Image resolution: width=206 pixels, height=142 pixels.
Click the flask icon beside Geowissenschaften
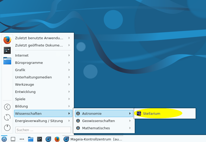pos(78,121)
